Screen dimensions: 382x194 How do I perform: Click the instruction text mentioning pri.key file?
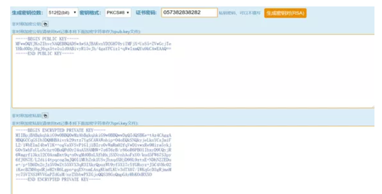coord(75,124)
